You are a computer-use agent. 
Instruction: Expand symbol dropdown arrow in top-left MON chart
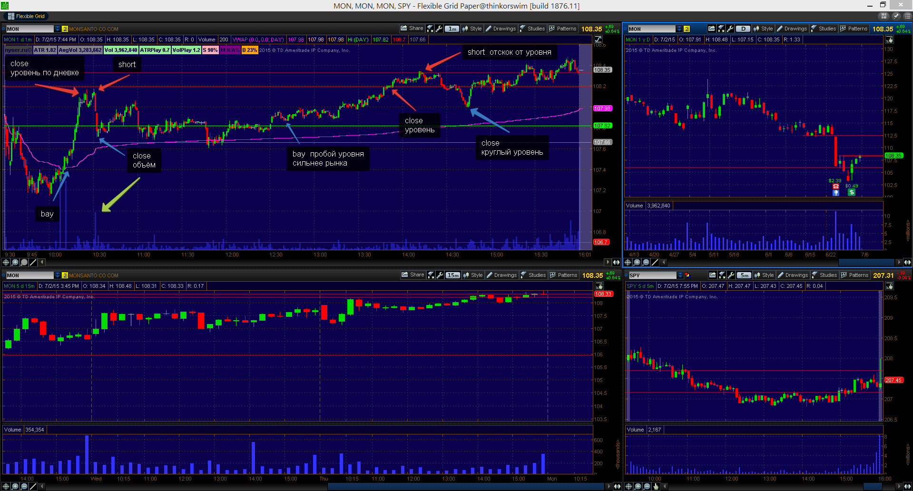[58, 29]
